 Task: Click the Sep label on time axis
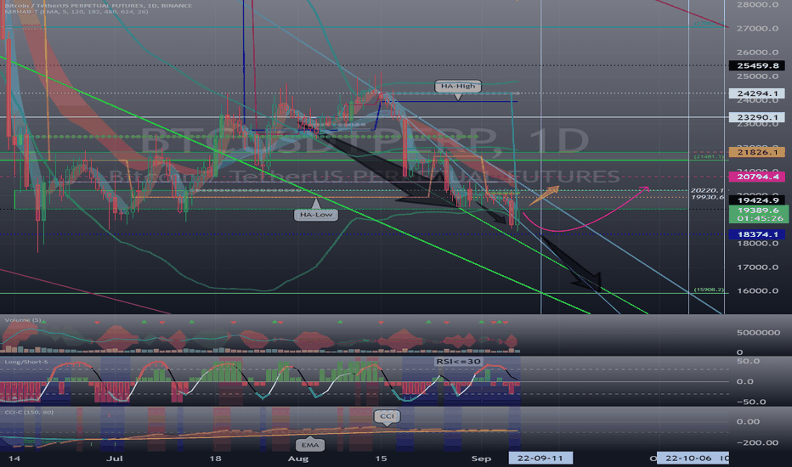(x=481, y=459)
